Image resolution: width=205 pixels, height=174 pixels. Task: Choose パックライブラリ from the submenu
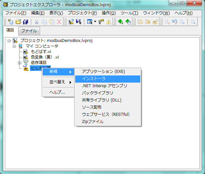[x=108, y=93]
